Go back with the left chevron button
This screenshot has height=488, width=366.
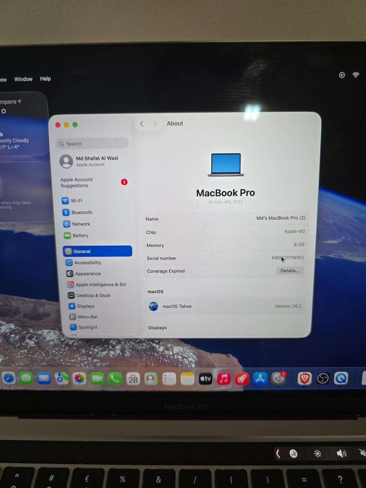point(142,124)
